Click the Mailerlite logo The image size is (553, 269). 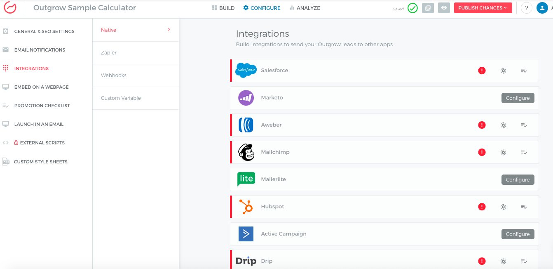point(246,179)
